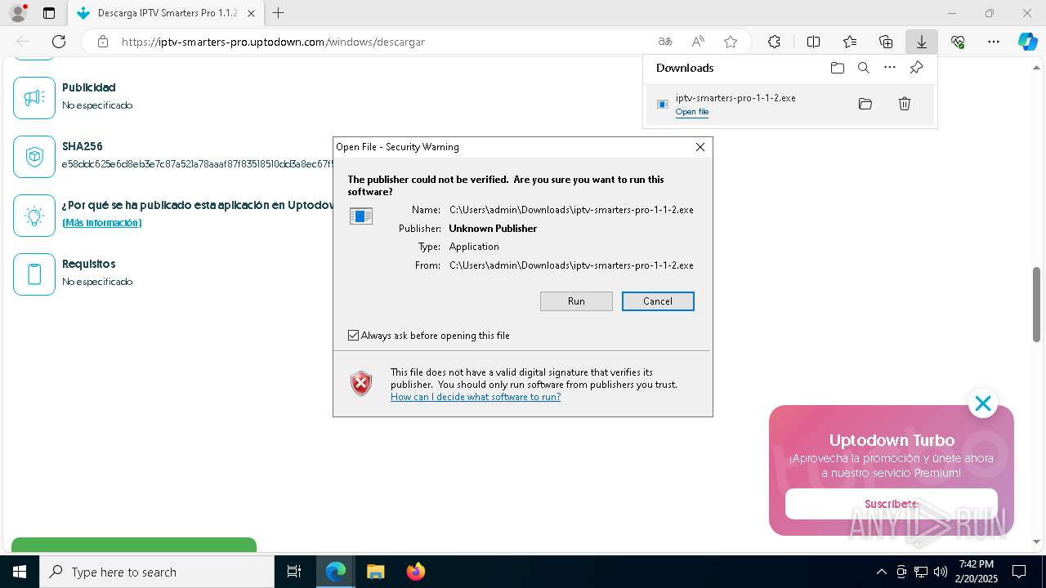
Task: Click 'Open file' under iptv-smarters-pro download
Action: pyautogui.click(x=692, y=112)
